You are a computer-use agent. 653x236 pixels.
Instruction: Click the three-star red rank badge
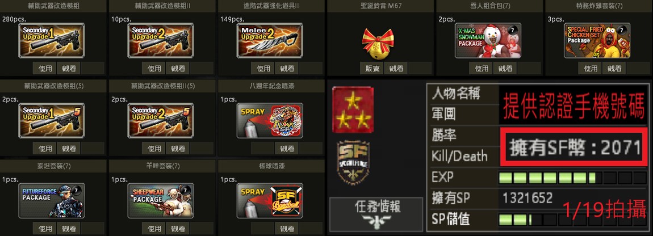(x=353, y=110)
